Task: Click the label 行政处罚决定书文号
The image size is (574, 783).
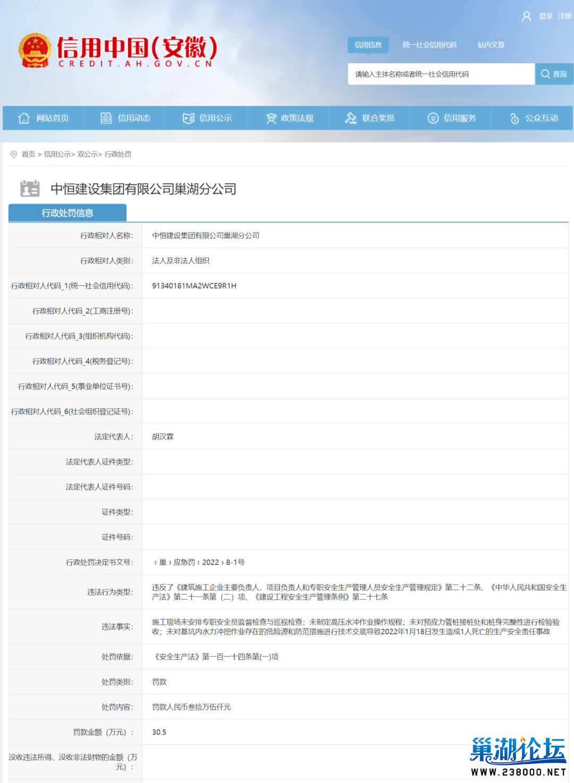Action: pyautogui.click(x=100, y=562)
